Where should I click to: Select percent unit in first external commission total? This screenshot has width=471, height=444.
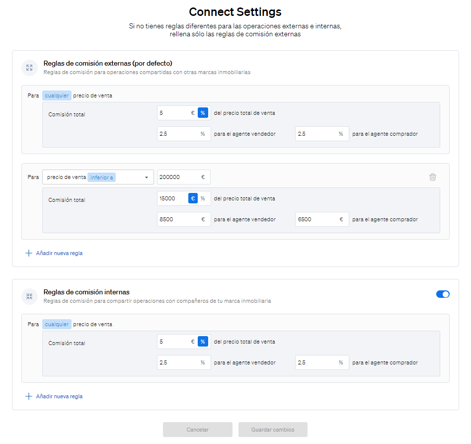tap(203, 113)
